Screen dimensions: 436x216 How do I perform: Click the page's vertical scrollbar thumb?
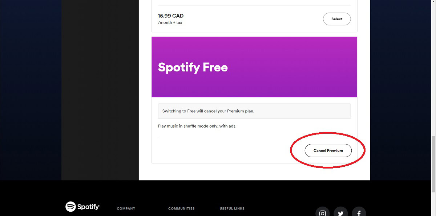click(x=433, y=164)
